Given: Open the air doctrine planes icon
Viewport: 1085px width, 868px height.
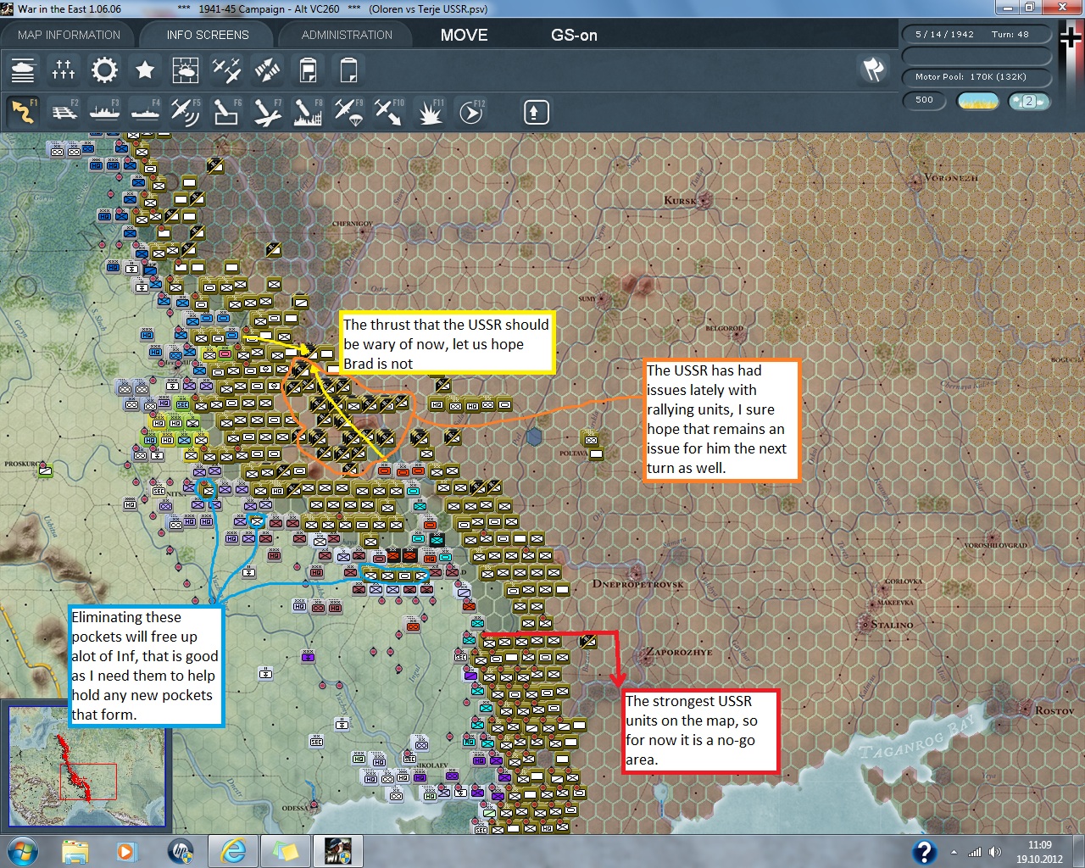Looking at the screenshot, I should coord(226,70).
